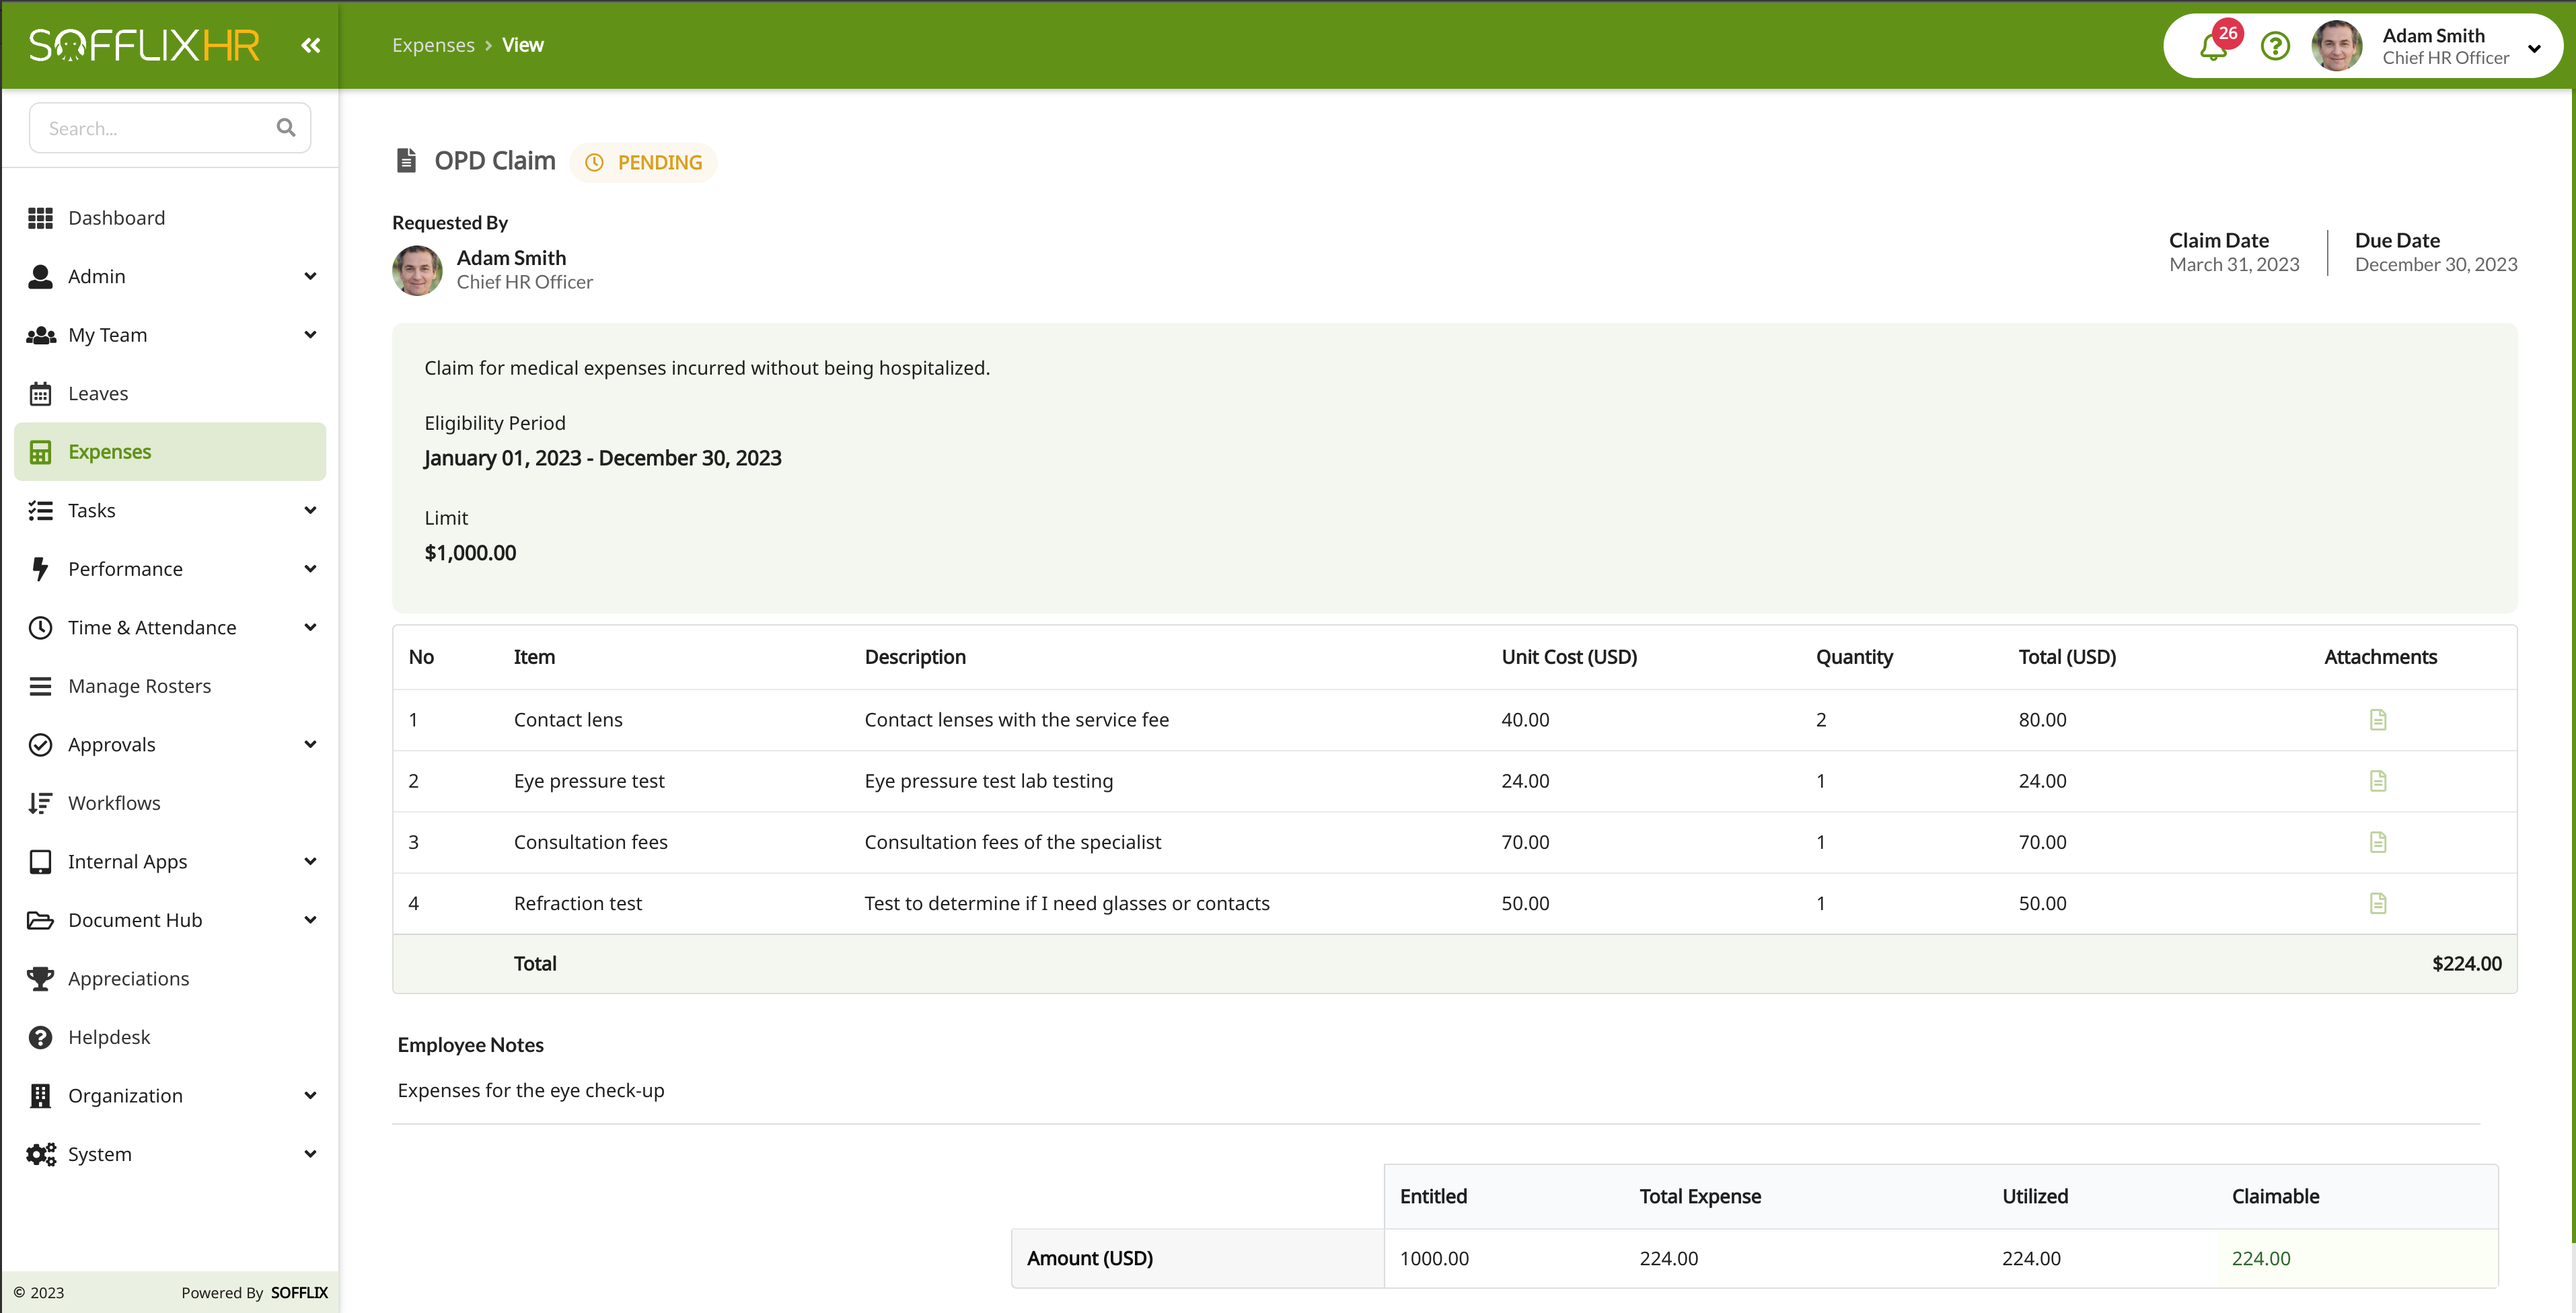
Task: Open the Contact lens attachment file icon
Action: (x=2379, y=719)
